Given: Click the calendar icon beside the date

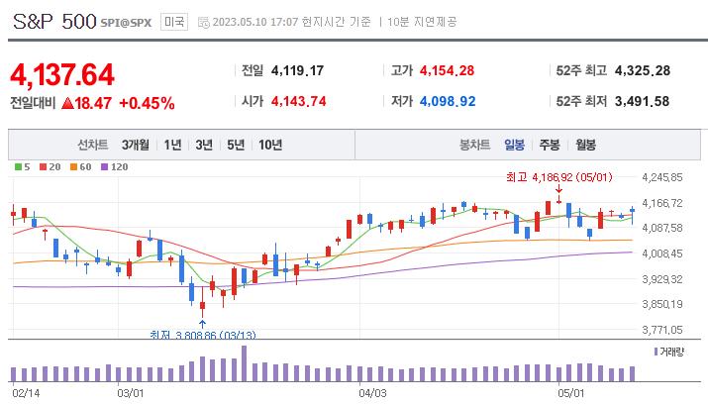Looking at the screenshot, I should pos(204,22).
